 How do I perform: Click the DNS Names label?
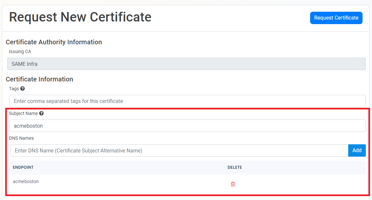21,138
